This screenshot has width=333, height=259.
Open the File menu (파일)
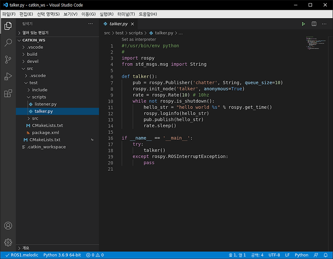tap(9, 14)
